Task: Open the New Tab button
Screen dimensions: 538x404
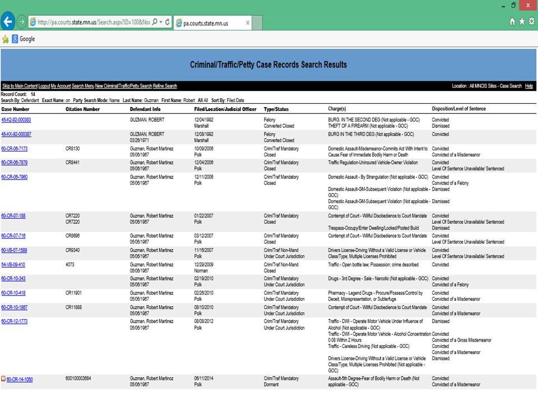Action: tap(257, 23)
